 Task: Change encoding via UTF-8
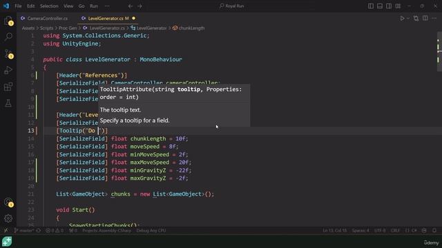coord(380,231)
